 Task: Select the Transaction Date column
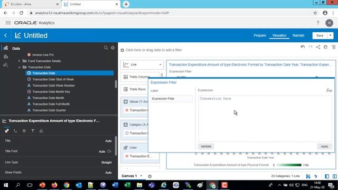tap(70, 73)
